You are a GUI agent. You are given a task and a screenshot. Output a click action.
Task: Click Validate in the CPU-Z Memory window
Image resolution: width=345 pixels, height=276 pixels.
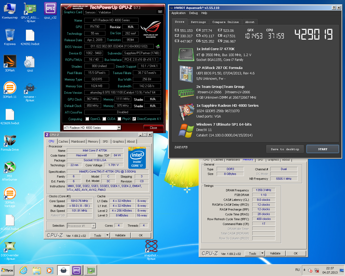click(x=275, y=253)
